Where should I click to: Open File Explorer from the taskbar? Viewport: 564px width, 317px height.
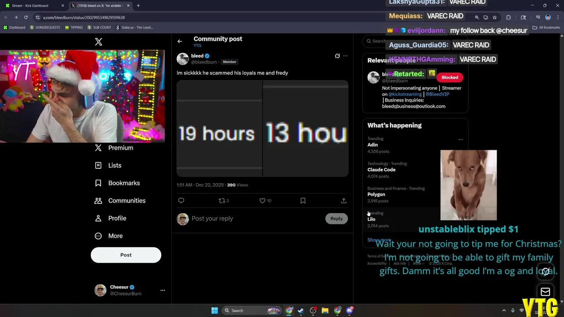click(325, 310)
